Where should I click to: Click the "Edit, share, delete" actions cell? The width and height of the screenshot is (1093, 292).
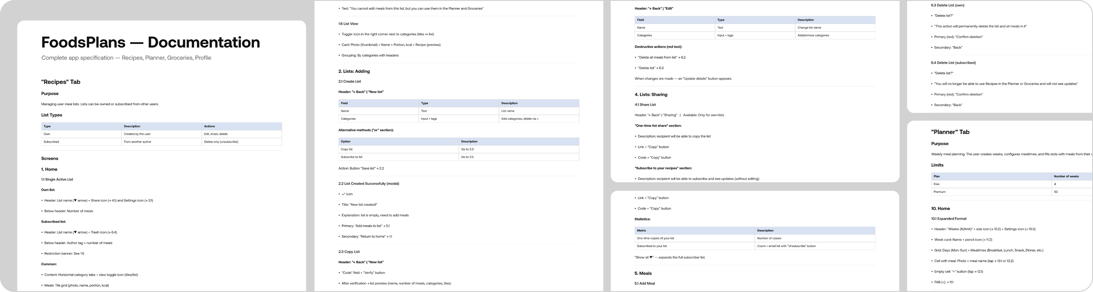pos(242,134)
